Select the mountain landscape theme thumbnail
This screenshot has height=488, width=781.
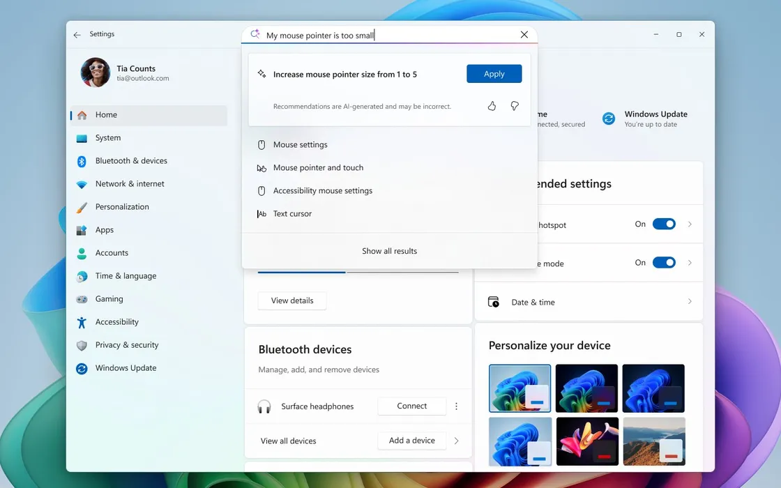pyautogui.click(x=654, y=442)
